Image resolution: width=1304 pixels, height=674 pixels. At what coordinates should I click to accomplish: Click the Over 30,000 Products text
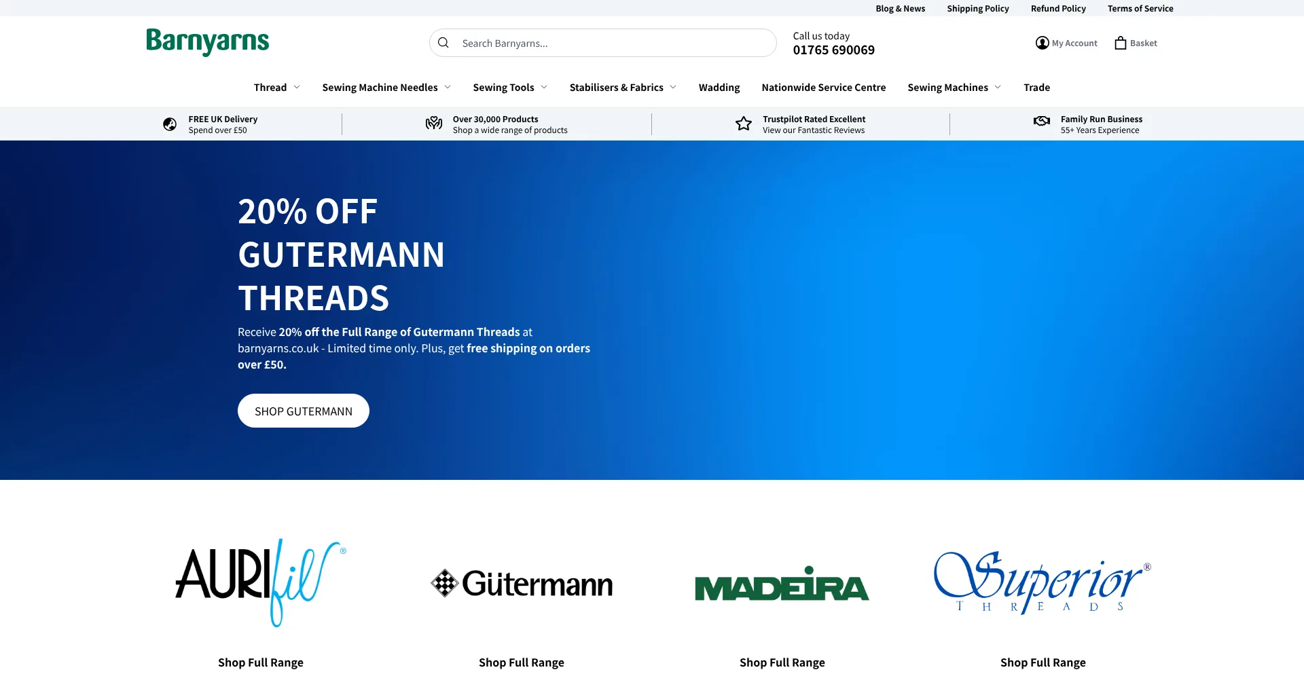point(495,119)
